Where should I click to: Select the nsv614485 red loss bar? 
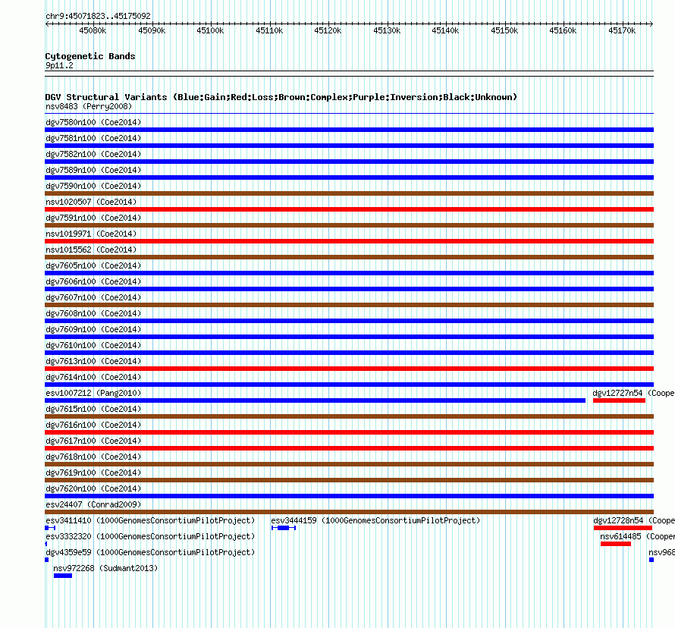pyautogui.click(x=616, y=544)
